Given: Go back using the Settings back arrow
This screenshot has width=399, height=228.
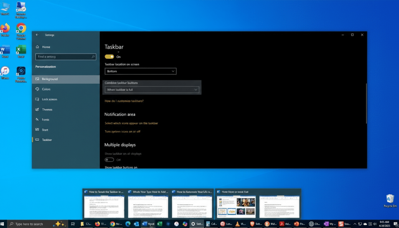Looking at the screenshot, I should [x=37, y=35].
